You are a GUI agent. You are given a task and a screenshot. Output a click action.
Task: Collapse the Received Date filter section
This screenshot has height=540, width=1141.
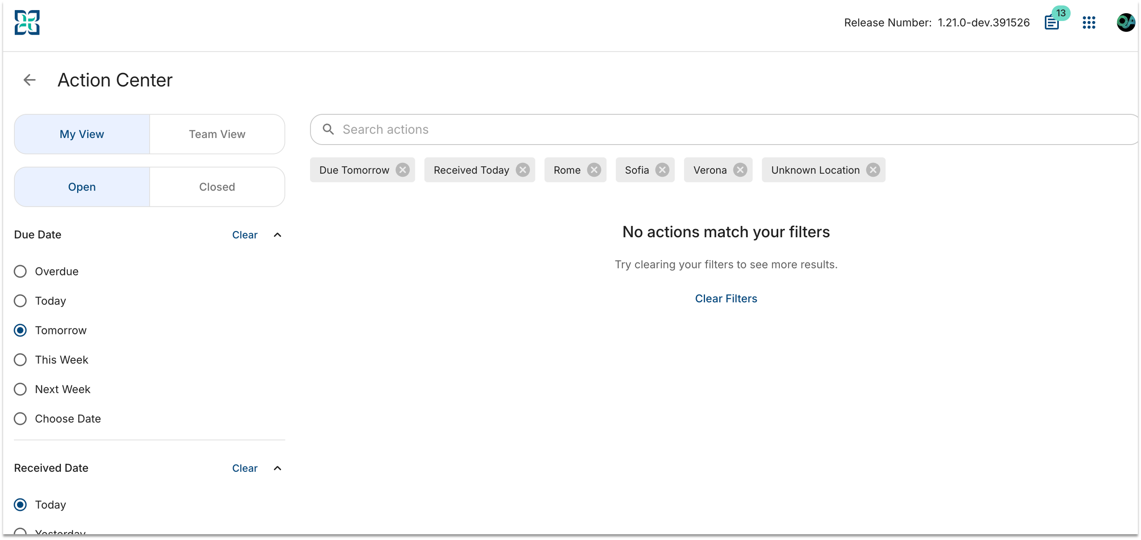pos(277,468)
